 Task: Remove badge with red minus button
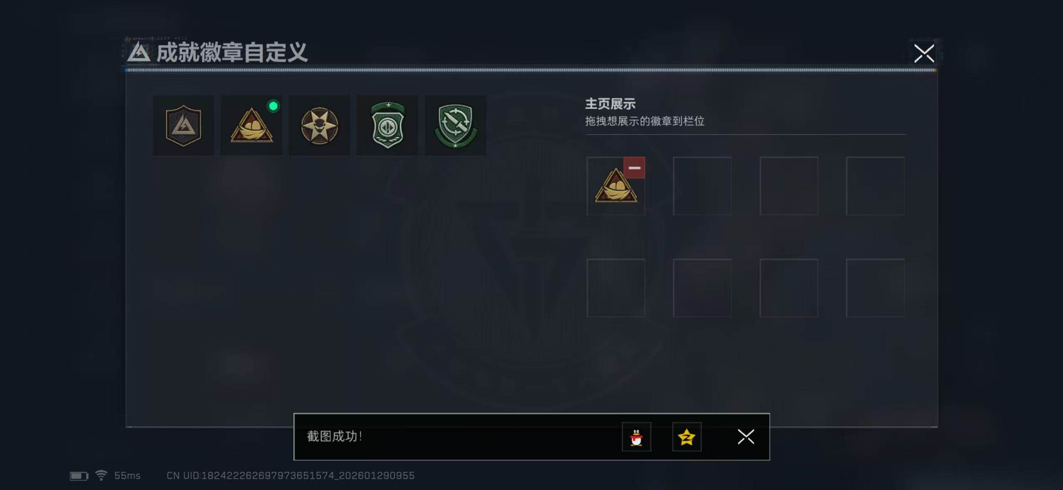[x=634, y=167]
